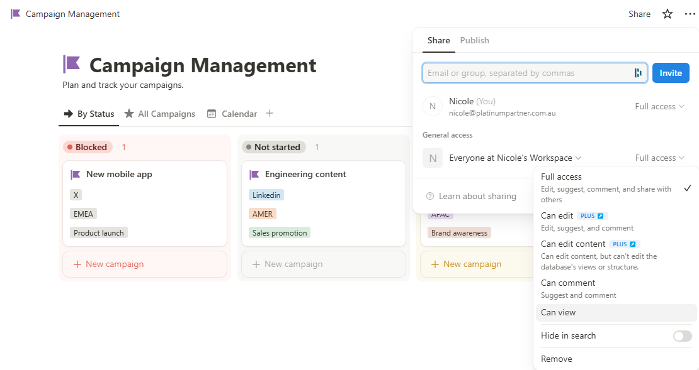
Task: Click the large flag icon beside page title
Action: click(x=71, y=64)
